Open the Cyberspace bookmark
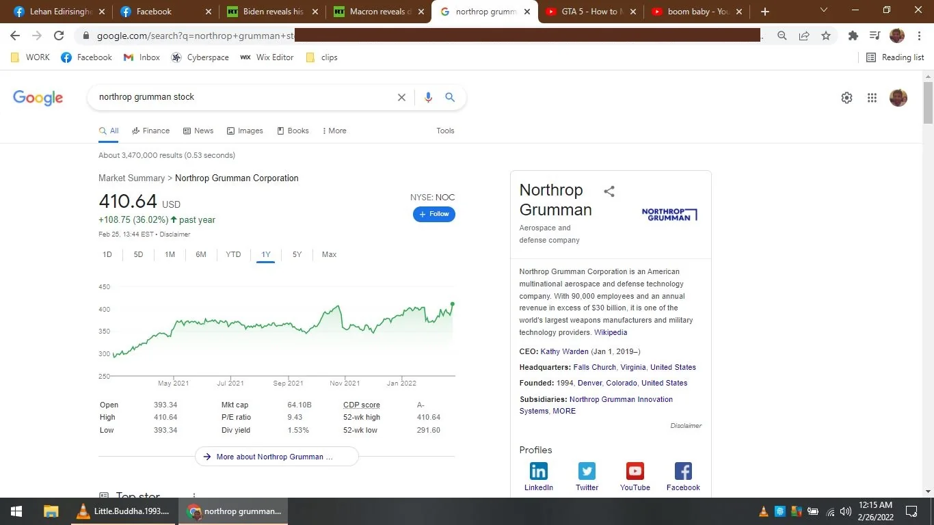Image resolution: width=934 pixels, height=525 pixels. pos(200,57)
